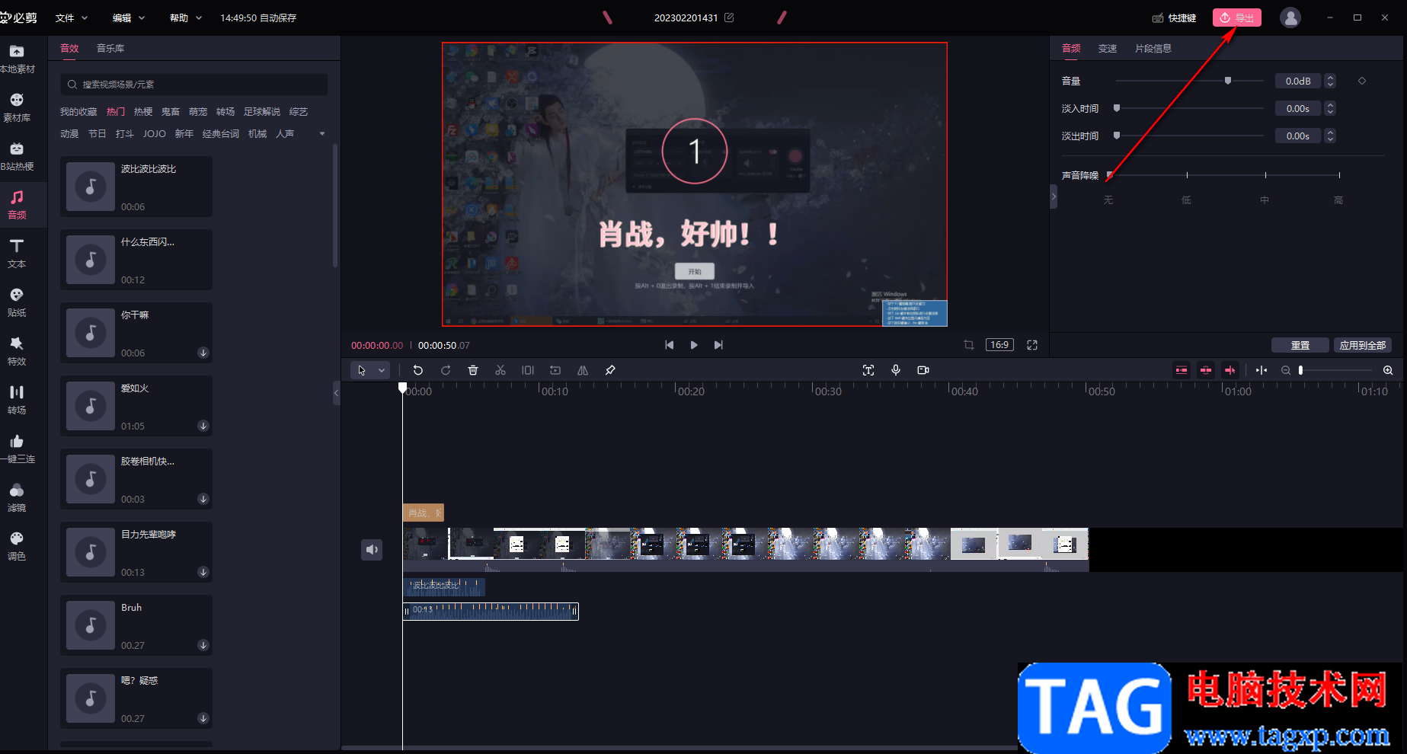Viewport: 1407px width, 754px height.
Task: Expand more sound category tags
Action: pyautogui.click(x=322, y=134)
